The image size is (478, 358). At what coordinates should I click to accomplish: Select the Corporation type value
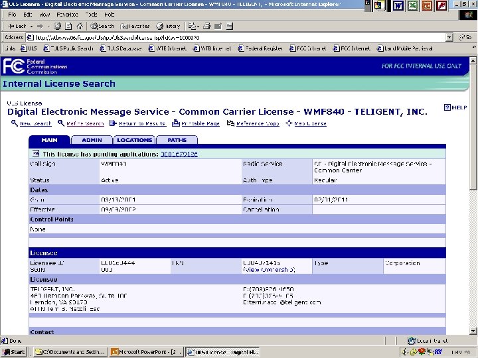(402, 263)
